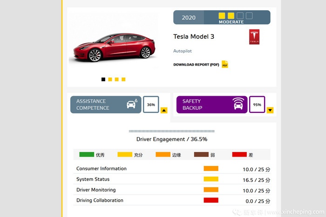Select the System Status row label
Screen dimensions: 326x217
(93, 179)
